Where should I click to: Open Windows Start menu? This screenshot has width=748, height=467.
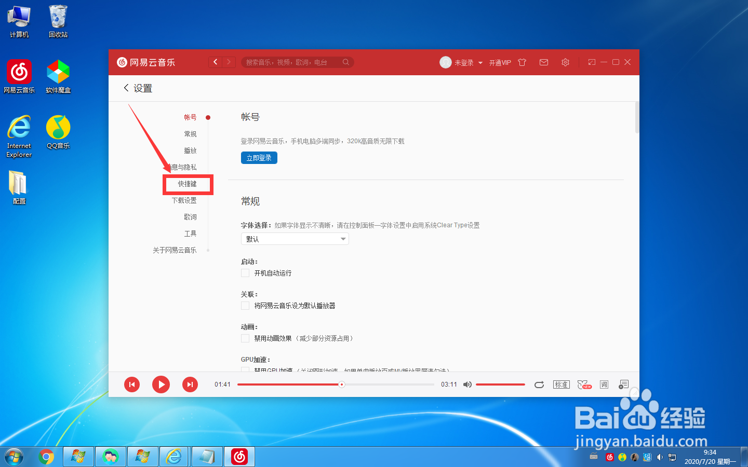14,457
